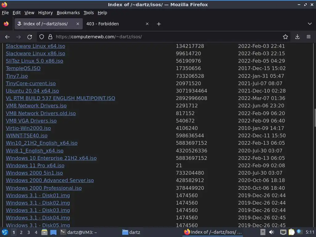This screenshot has width=316, height=237.
Task: Open VM8 VGA Drivers.iso link
Action: (x=31, y=121)
